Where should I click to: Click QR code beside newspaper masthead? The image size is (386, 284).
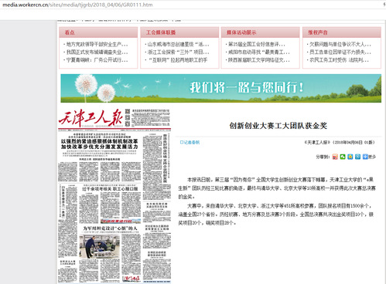coord(128,117)
